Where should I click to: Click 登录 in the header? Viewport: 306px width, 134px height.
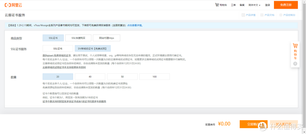click(267, 5)
